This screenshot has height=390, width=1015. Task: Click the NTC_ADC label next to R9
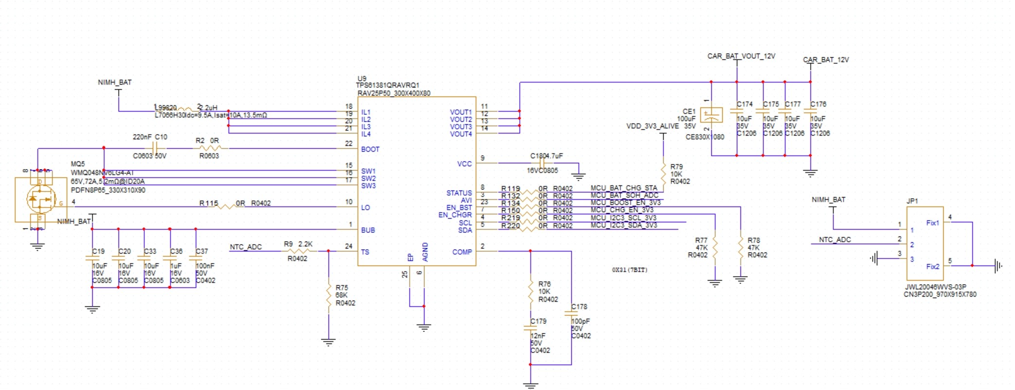[x=245, y=247]
